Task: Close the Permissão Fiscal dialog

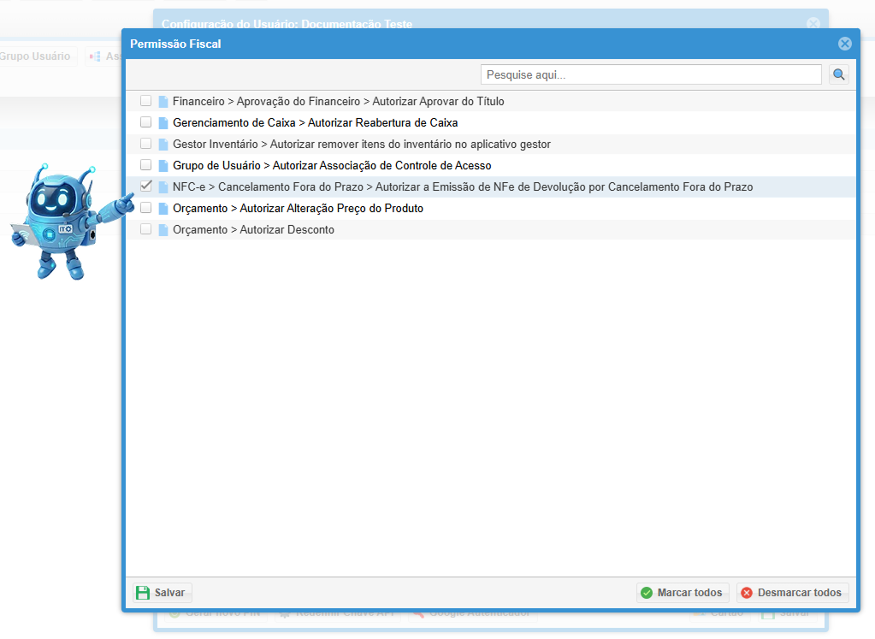Action: (x=844, y=44)
